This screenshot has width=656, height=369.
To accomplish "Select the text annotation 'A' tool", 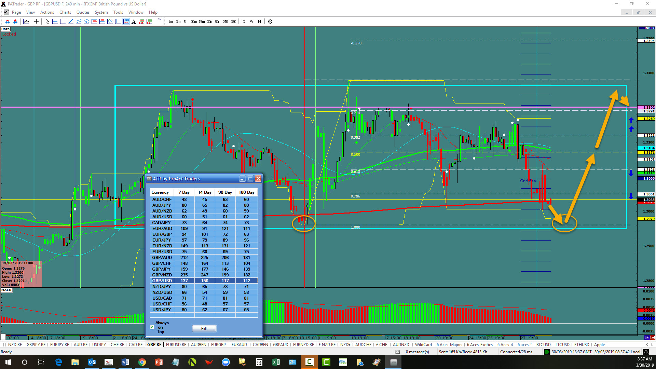I will (134, 22).
